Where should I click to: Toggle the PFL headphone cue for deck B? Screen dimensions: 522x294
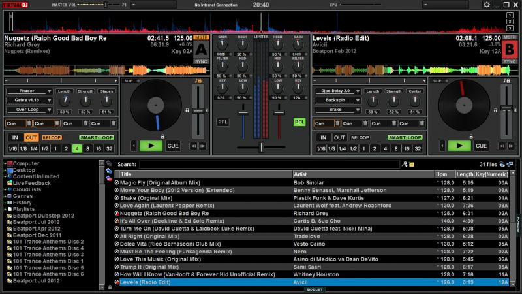click(299, 122)
